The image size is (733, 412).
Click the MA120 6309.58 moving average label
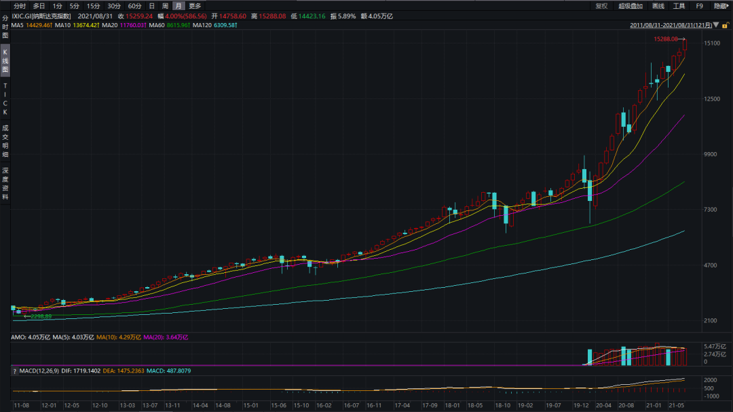point(215,25)
